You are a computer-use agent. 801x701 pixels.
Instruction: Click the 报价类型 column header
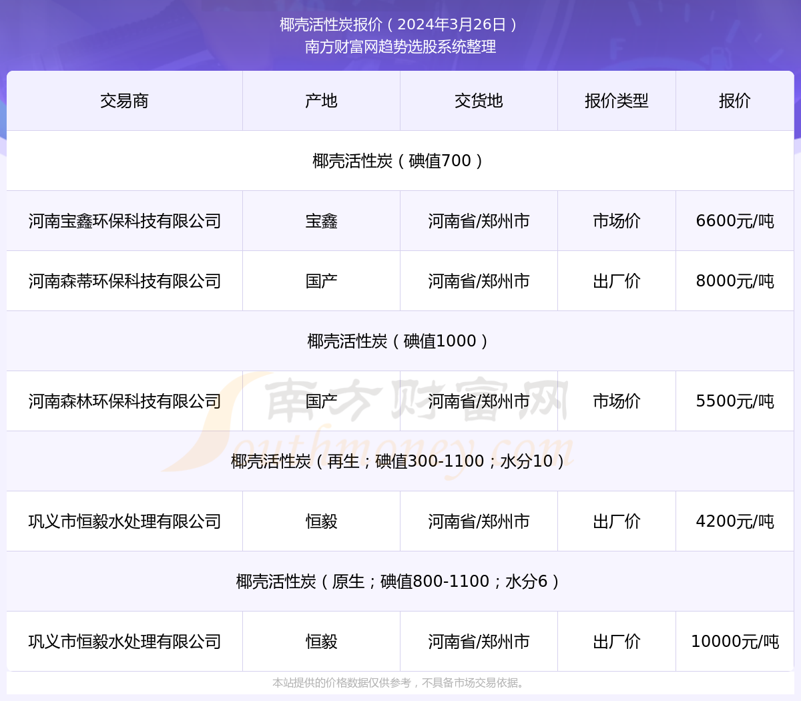(x=617, y=101)
